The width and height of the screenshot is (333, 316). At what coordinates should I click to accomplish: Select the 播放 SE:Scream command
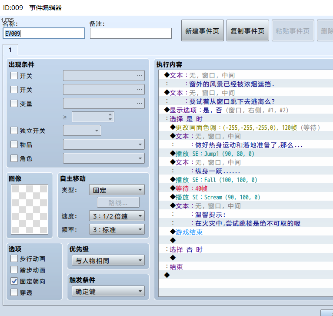[x=246, y=197]
